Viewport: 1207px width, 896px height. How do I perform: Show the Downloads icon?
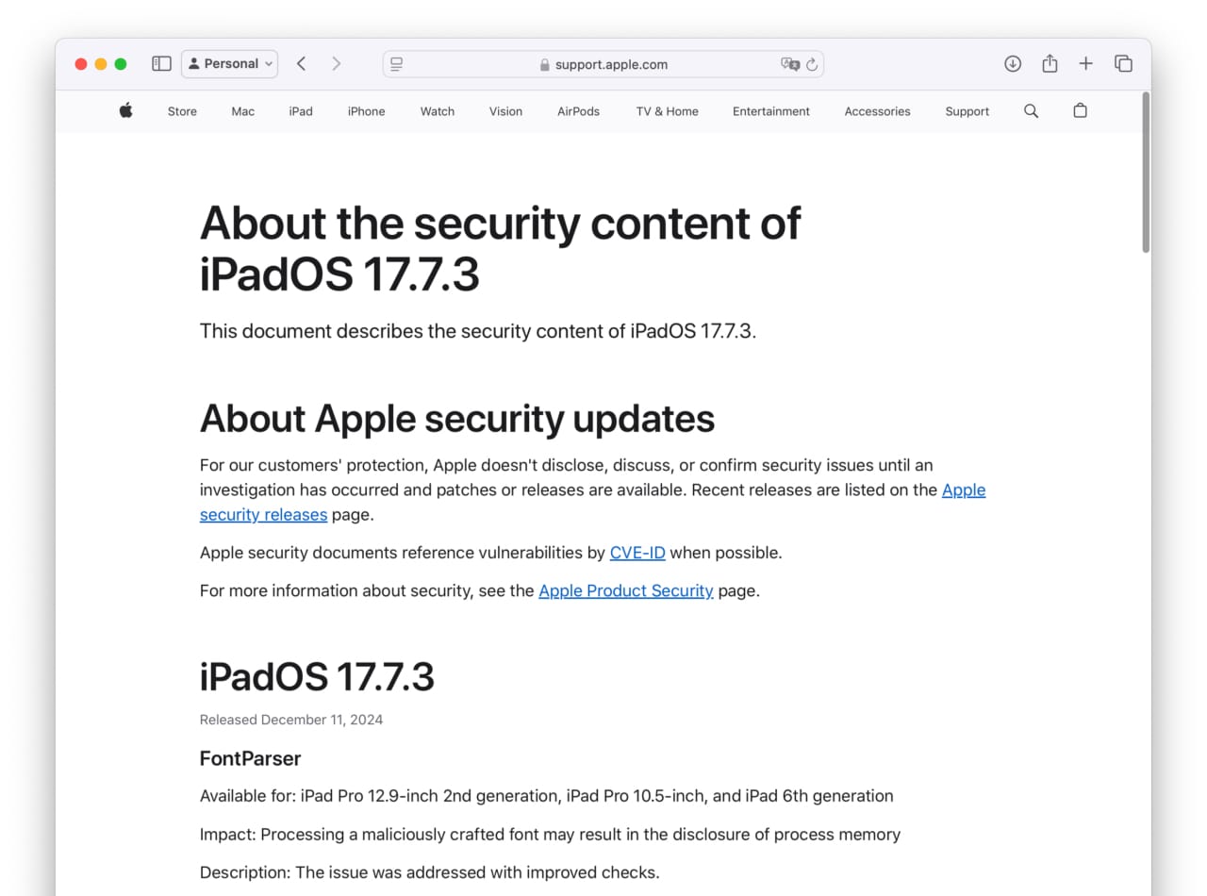1013,63
